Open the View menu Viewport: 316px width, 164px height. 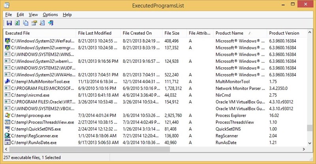click(x=33, y=15)
